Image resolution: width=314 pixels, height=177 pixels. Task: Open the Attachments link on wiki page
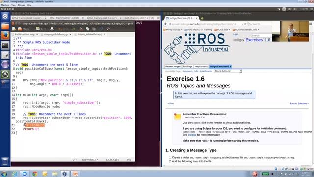point(206,71)
